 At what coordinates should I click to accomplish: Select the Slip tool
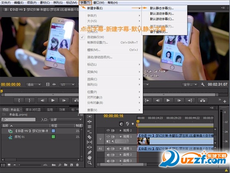[x=89, y=142]
